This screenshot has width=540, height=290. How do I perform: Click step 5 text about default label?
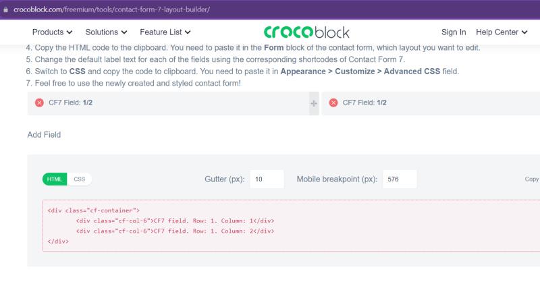pyautogui.click(x=215, y=59)
